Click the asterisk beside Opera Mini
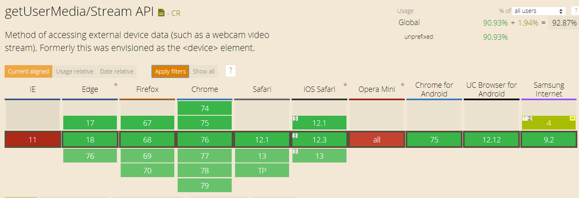The height and width of the screenshot is (198, 579). pyautogui.click(x=403, y=85)
